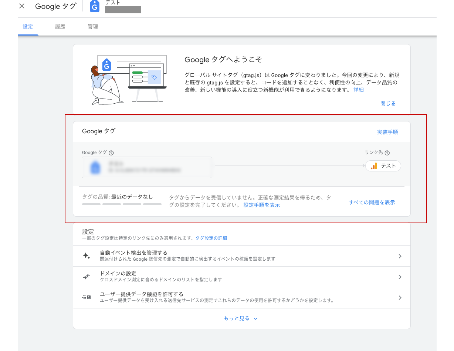Viewport: 454px width, 351px height.
Task: Click sparkle icon for 自動イベント検出
Action: pyautogui.click(x=87, y=256)
